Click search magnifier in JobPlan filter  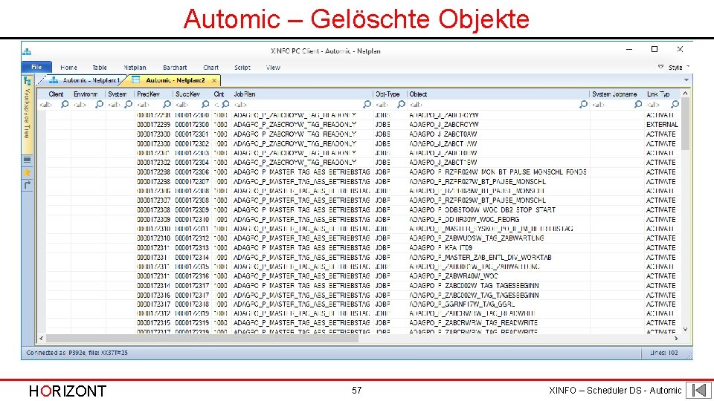coord(367,105)
